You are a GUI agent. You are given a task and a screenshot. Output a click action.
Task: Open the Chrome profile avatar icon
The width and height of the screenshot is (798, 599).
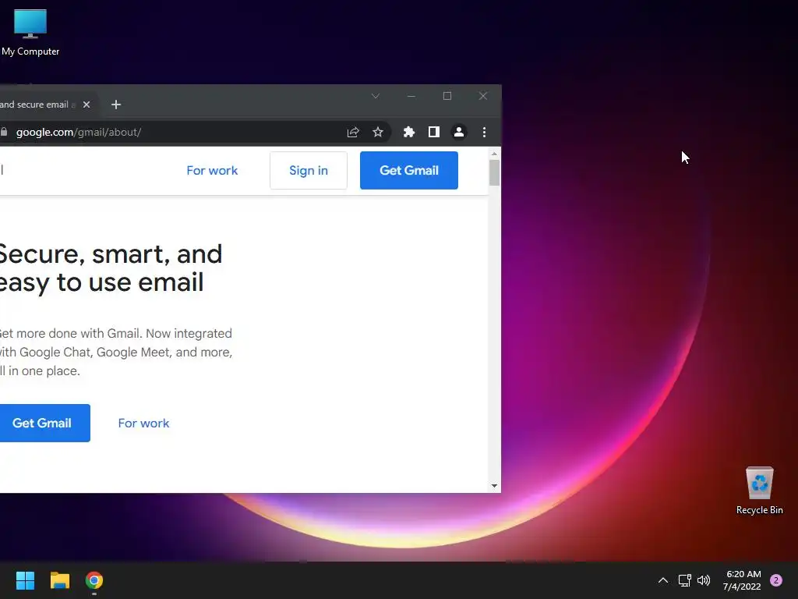[x=458, y=133]
